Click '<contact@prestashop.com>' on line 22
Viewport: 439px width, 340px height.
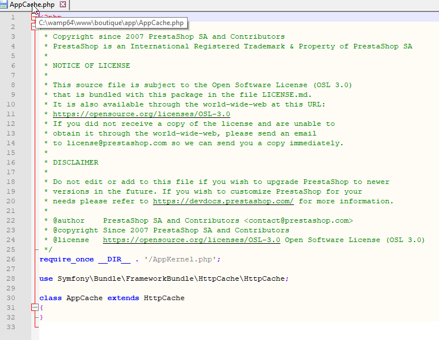299,220
